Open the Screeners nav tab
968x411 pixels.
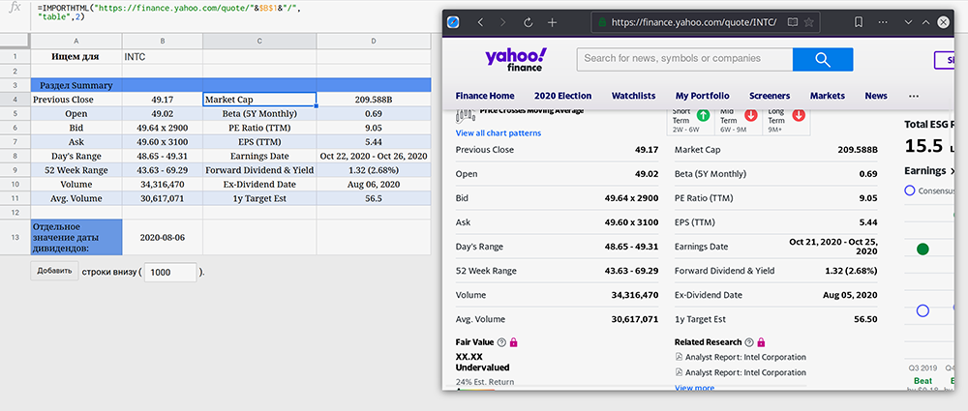click(x=770, y=96)
